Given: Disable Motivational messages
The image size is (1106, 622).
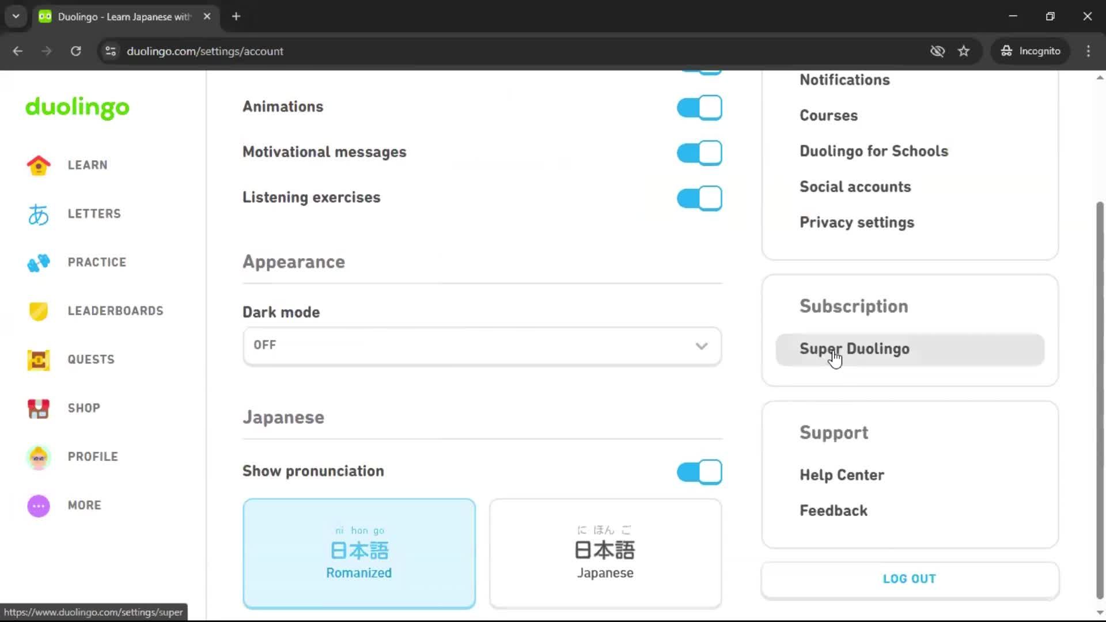Looking at the screenshot, I should [699, 153].
